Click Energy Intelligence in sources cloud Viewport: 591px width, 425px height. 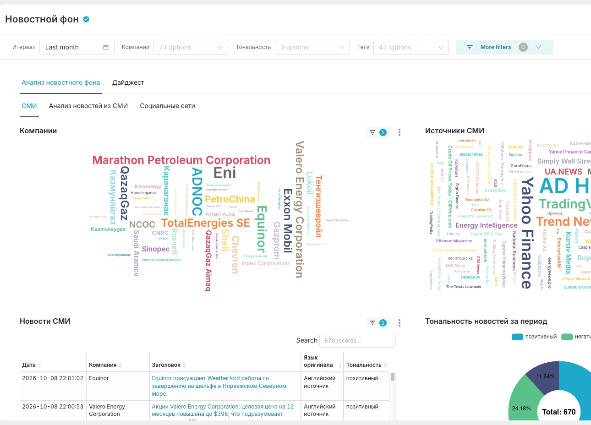click(487, 225)
